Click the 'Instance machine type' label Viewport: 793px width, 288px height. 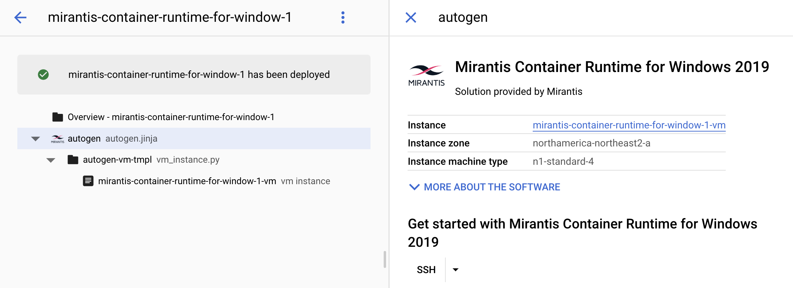point(458,161)
